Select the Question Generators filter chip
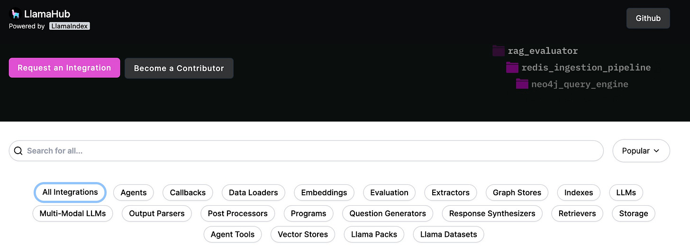 (388, 213)
